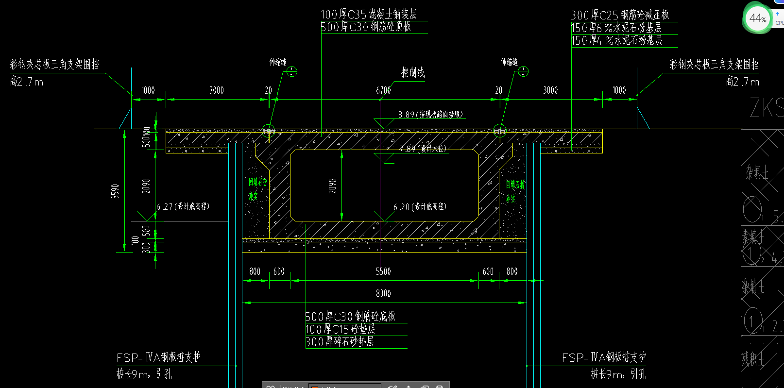Viewport: 784px width, 388px height.
Task: Click the left "600" dimension value
Action: pyautogui.click(x=279, y=271)
